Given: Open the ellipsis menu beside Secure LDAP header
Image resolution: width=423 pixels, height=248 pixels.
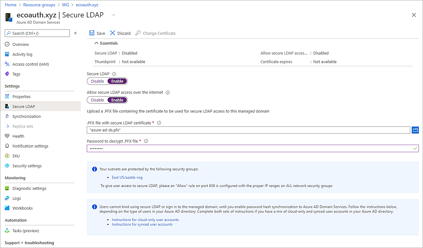Looking at the screenshot, I should pyautogui.click(x=113, y=15).
